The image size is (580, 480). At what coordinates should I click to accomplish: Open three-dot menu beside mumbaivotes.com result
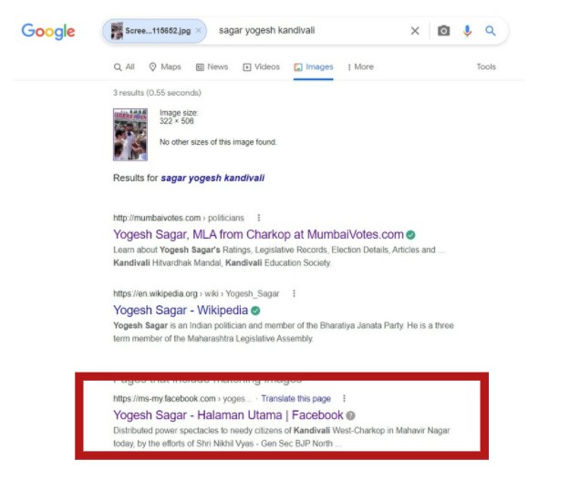click(x=259, y=218)
